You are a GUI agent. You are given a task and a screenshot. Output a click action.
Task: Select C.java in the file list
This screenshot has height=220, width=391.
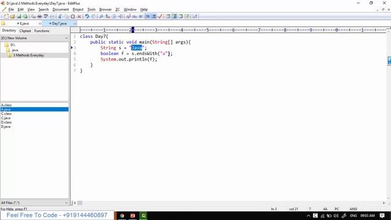pos(5,118)
